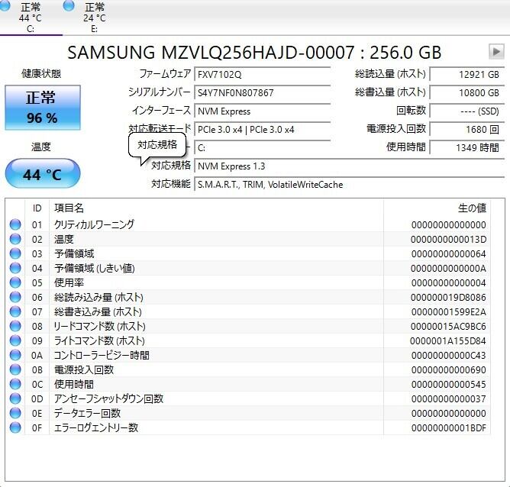The height and width of the screenshot is (487, 510).
Task: Select the 総読み込み量 (ホスト) attribute row
Action: click(248, 297)
